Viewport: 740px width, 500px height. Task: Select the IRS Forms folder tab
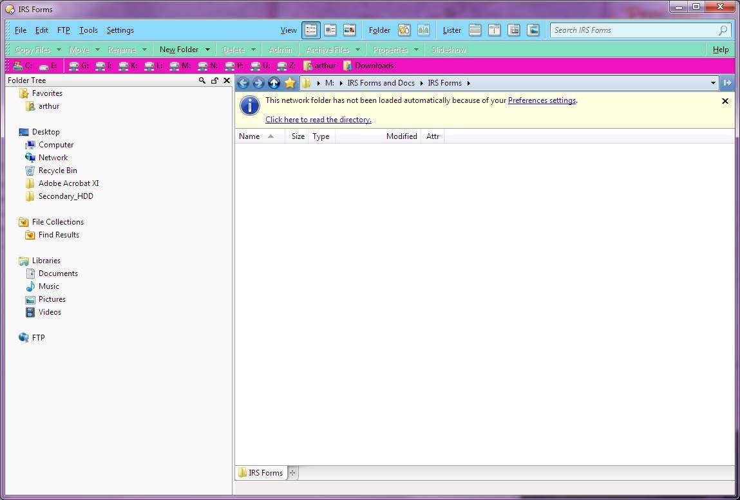[260, 472]
